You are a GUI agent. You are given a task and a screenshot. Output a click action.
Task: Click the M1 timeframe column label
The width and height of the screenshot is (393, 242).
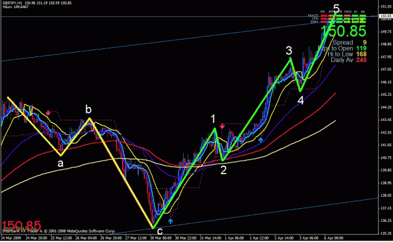coord(323,11)
